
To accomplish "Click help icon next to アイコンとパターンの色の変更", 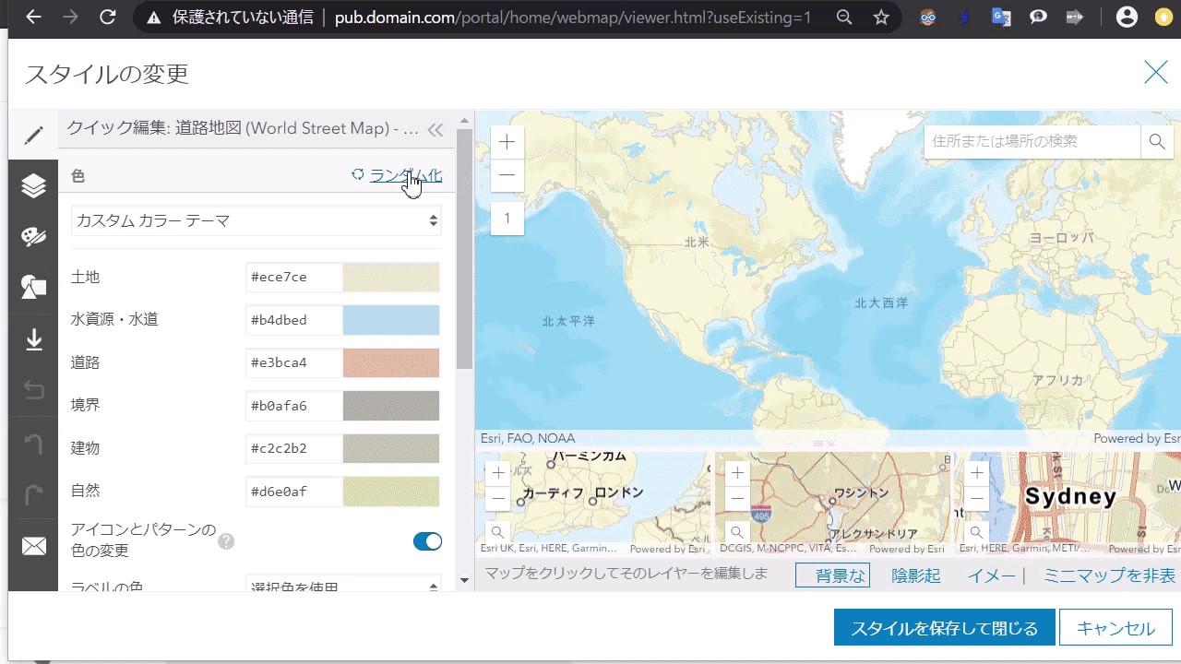I will (x=226, y=541).
